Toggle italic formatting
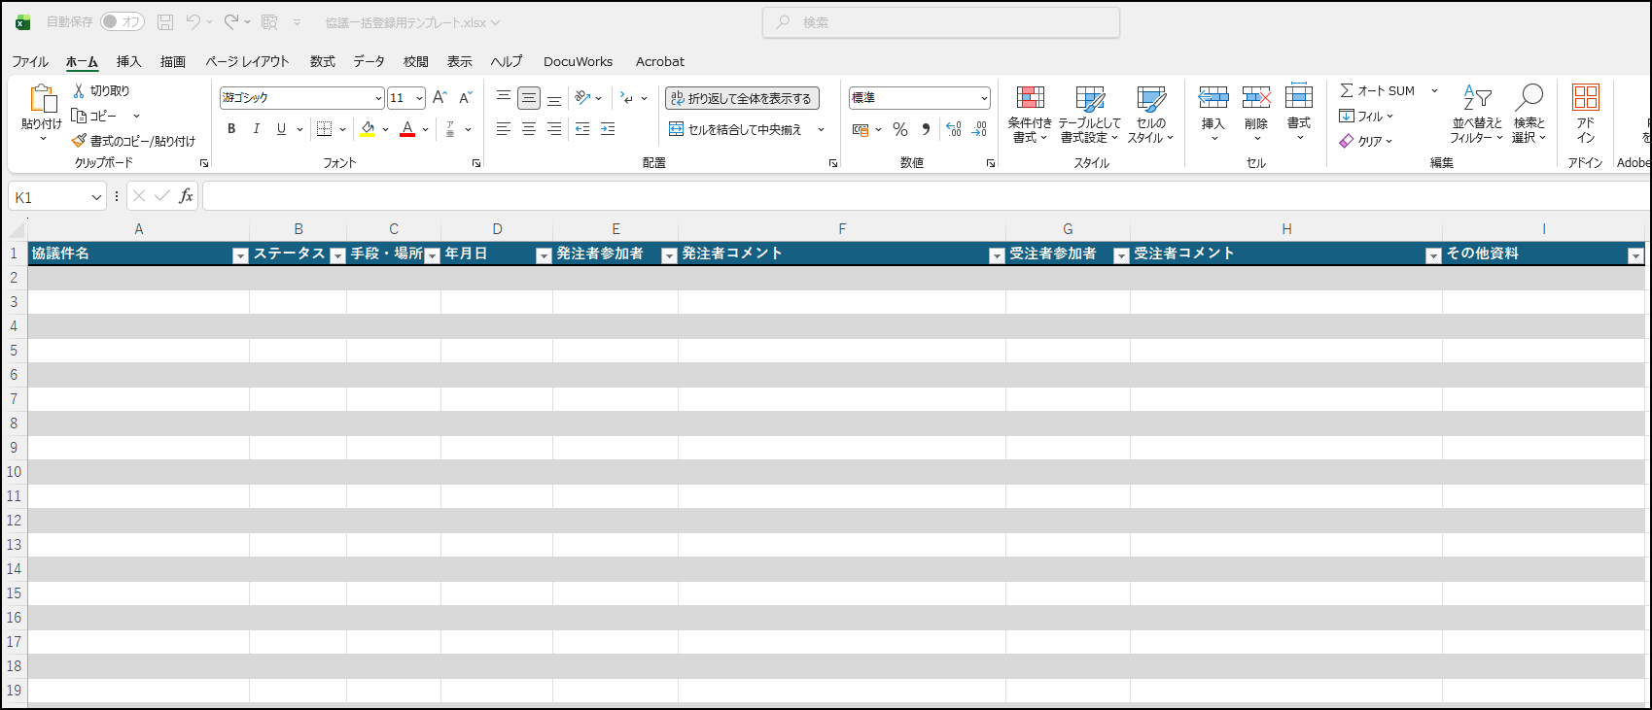This screenshot has height=710, width=1652. point(257,129)
